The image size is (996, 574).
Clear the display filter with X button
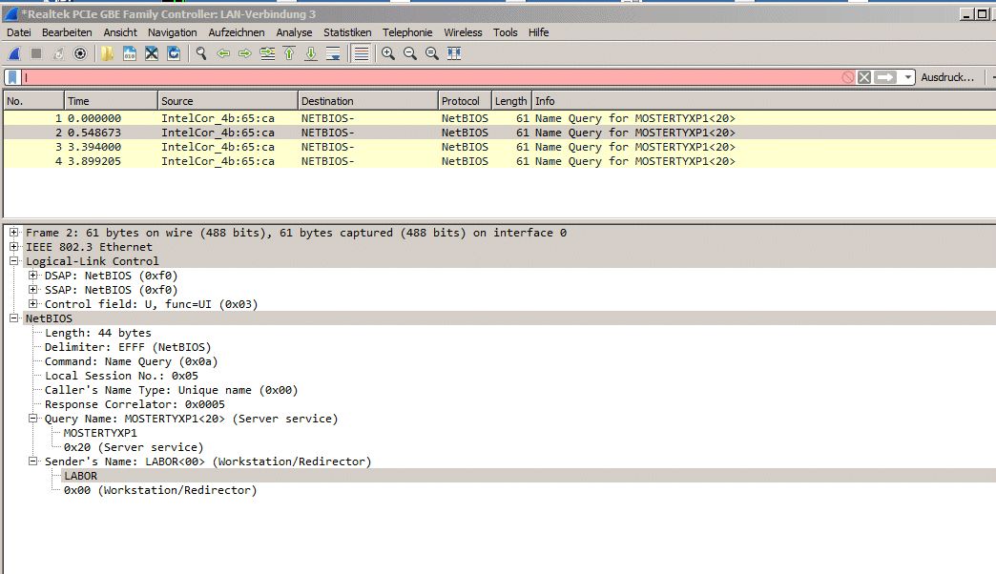pos(864,77)
